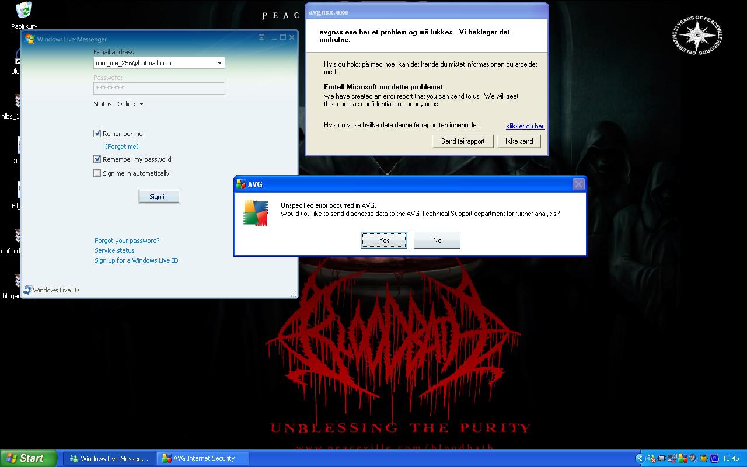Toggle the Remember my password checkbox

(97, 159)
